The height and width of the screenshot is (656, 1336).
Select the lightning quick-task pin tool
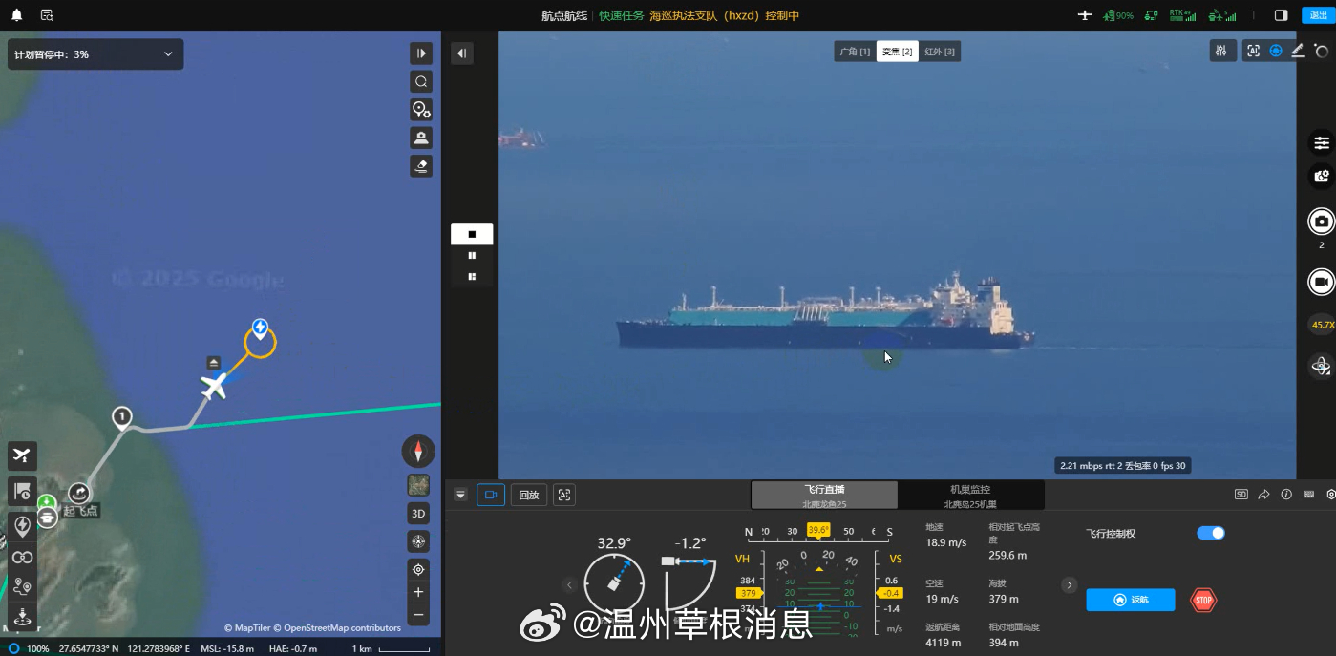(22, 526)
